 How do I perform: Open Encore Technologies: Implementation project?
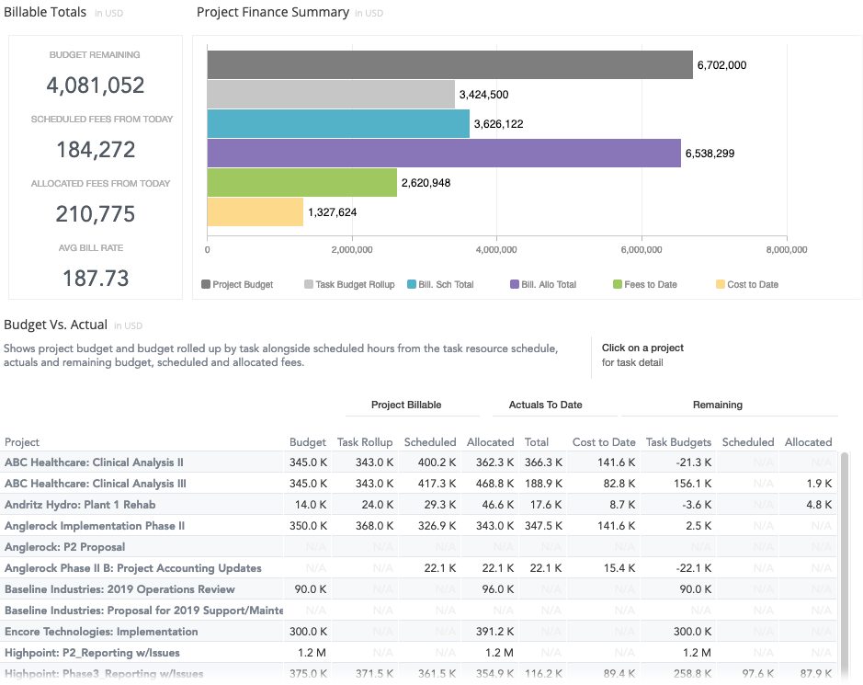[x=101, y=632]
